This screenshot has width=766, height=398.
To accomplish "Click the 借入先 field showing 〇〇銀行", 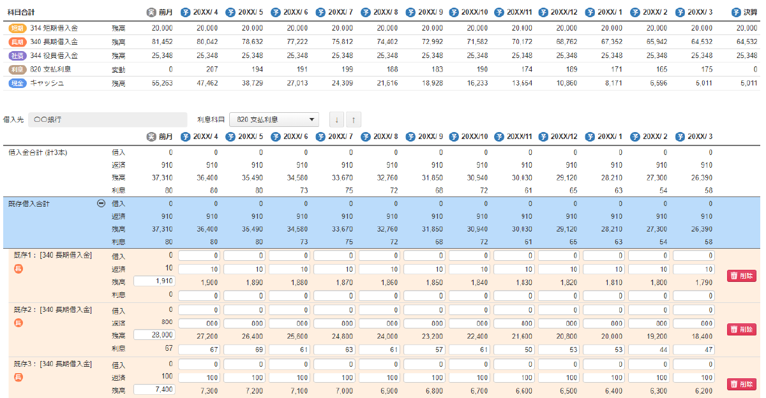I will pos(108,119).
